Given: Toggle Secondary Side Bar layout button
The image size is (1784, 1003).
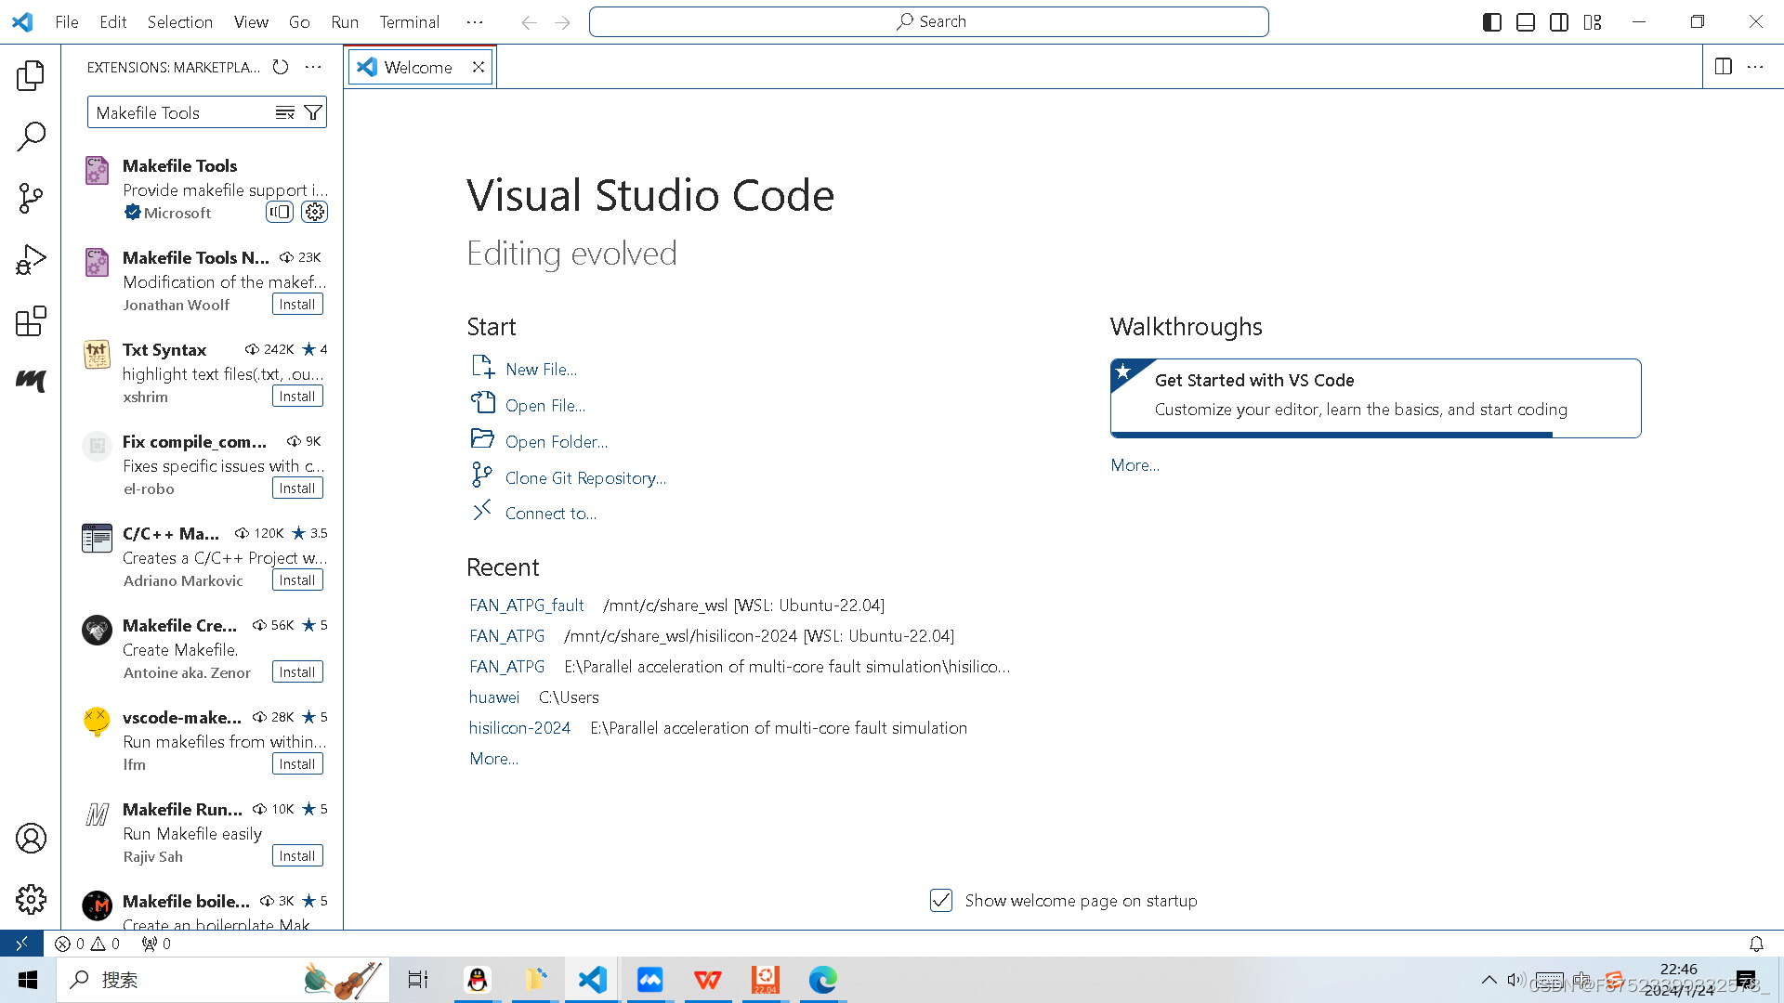Looking at the screenshot, I should [1559, 22].
